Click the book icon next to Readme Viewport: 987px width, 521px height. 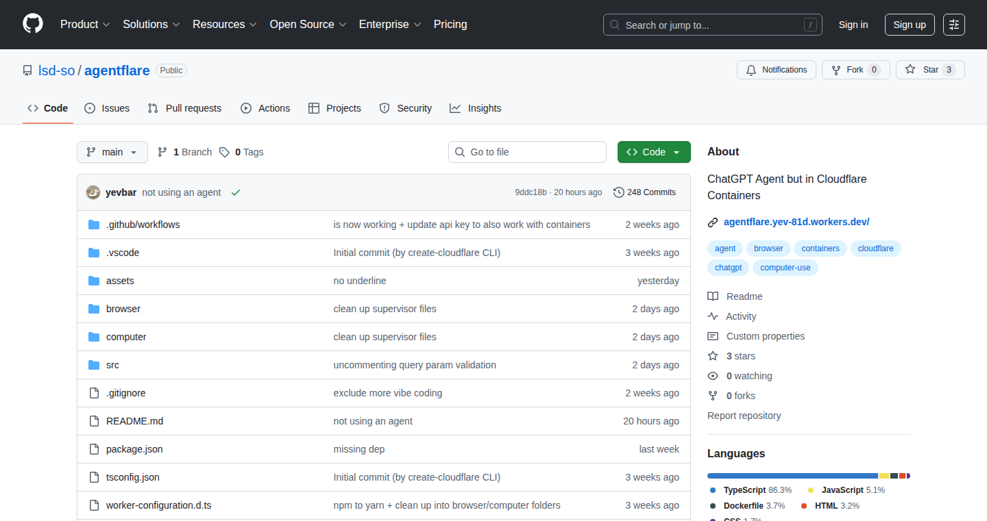point(713,296)
